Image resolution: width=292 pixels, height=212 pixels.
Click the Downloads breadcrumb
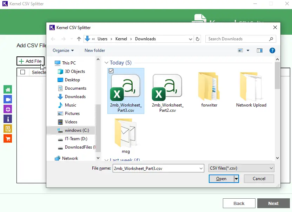(145, 39)
